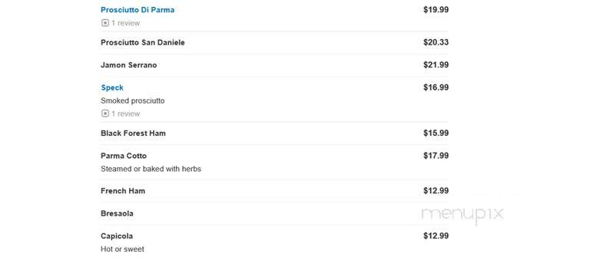Open the 1 review text under Prosciutto Di Parma

click(125, 23)
